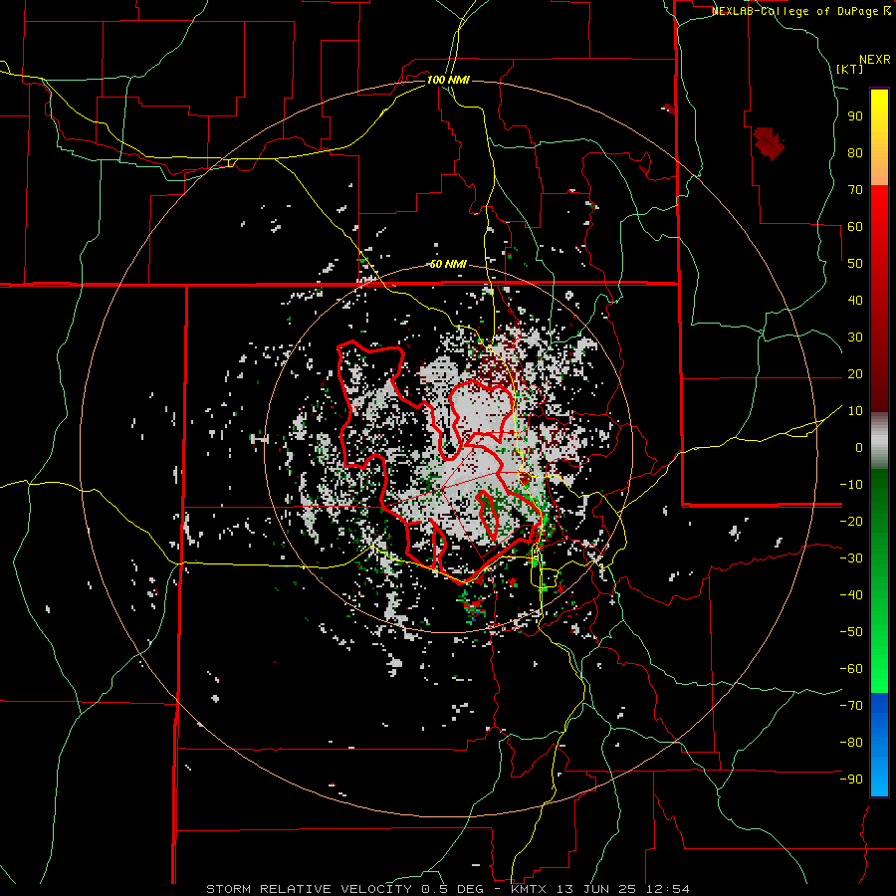The height and width of the screenshot is (896, 896).
Task: Click the -30 value on velocity scale
Action: tap(851, 559)
